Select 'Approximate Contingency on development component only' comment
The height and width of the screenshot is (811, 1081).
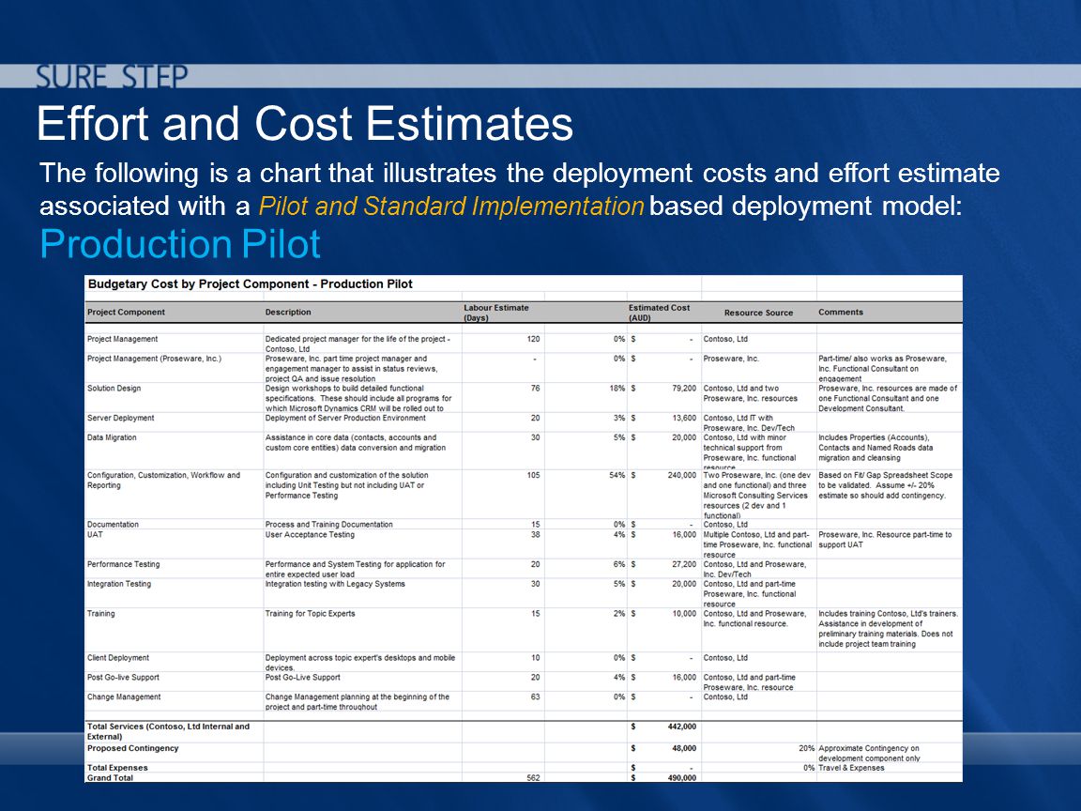point(869,753)
